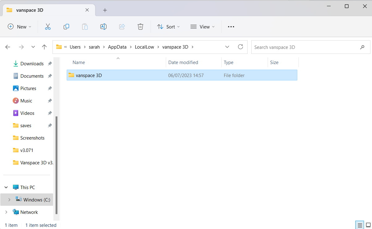Click the search magnifier icon
The height and width of the screenshot is (229, 372).
tap(362, 47)
